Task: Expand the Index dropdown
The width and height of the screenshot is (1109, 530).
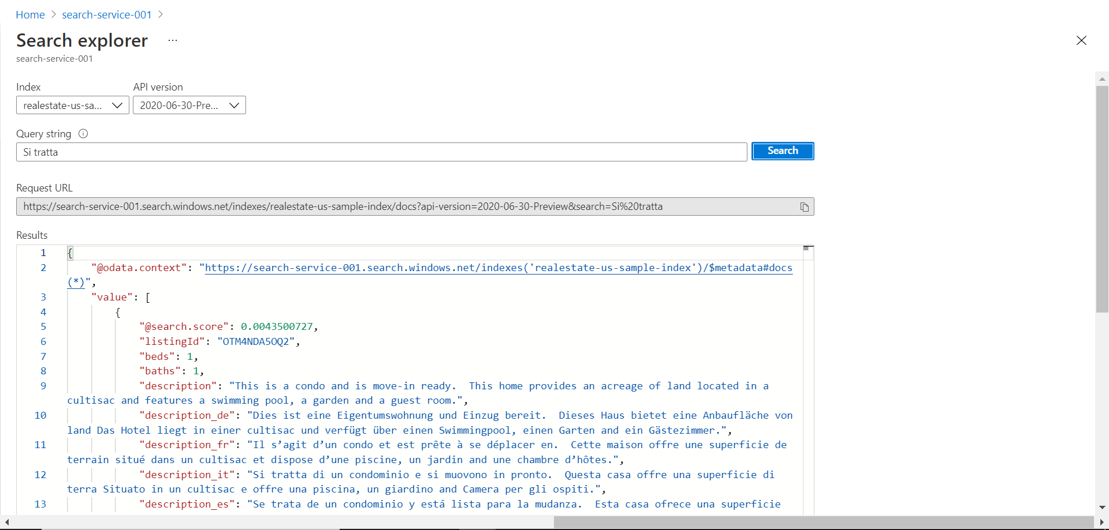Action: coord(73,106)
